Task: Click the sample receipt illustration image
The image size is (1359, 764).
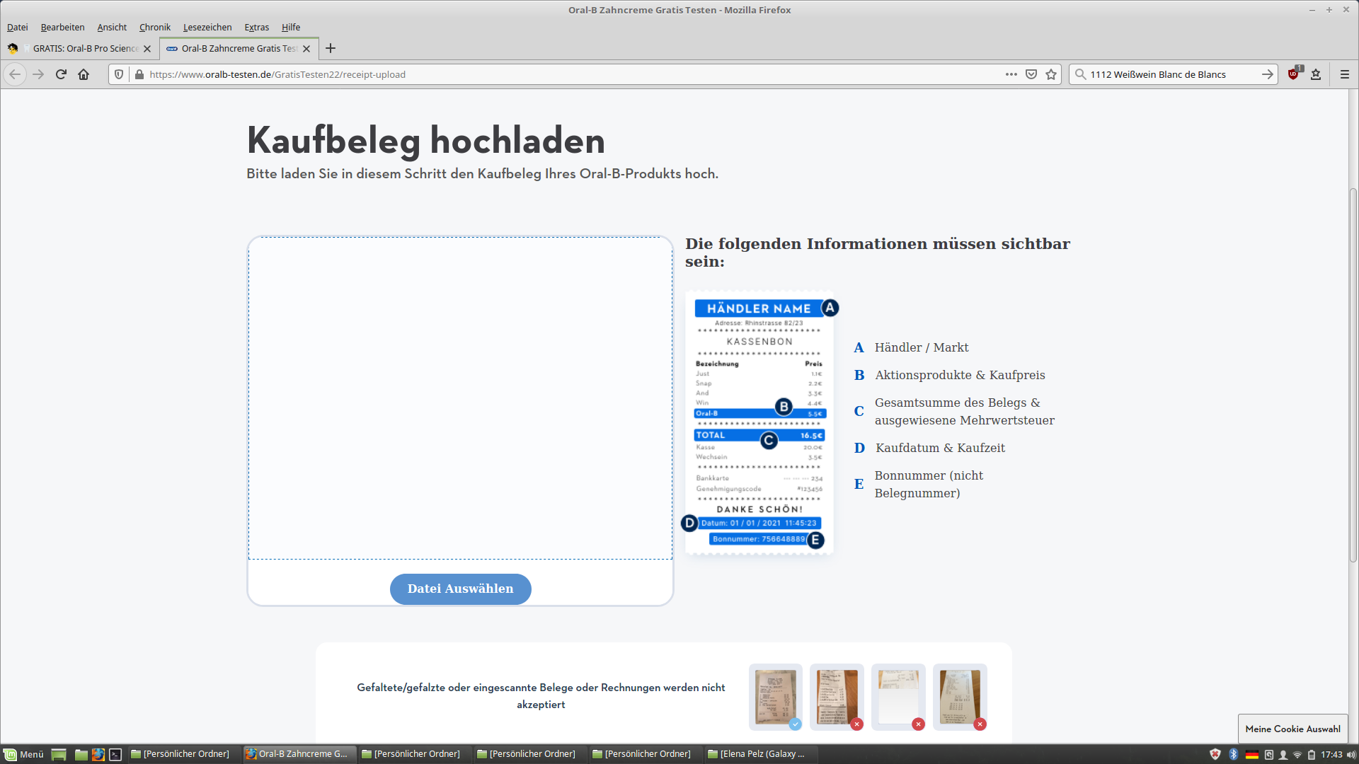Action: click(759, 423)
